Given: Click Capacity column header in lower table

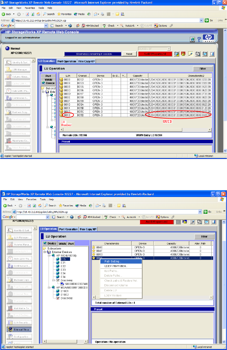Looking at the screenshot, I should [x=171, y=244].
